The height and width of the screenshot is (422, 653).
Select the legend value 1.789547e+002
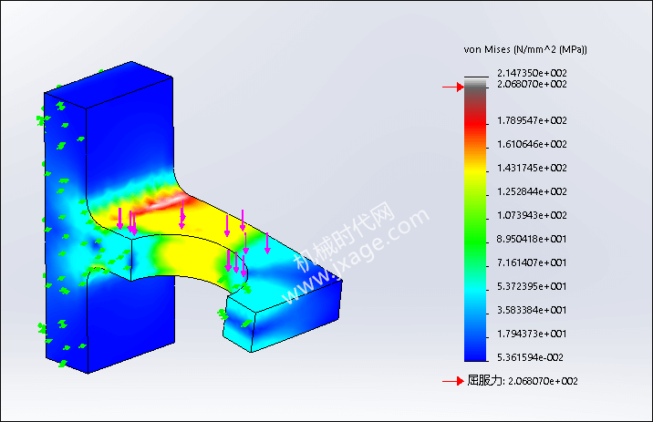tap(532, 120)
